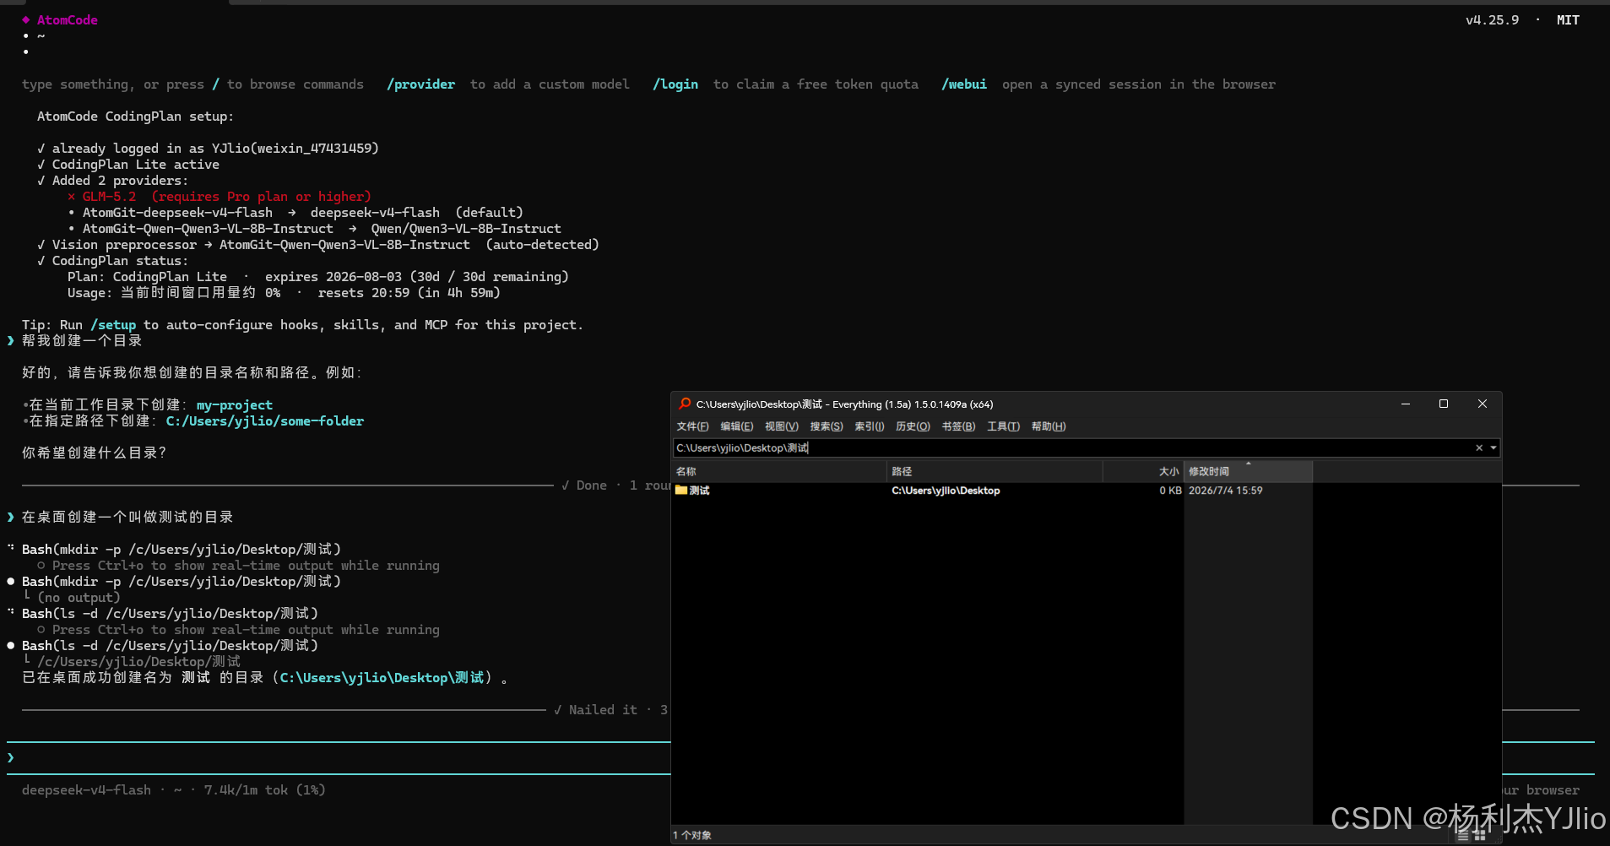Click the C:\Users\yjlio\Desktop\测试 result path in terminal
This screenshot has height=846, width=1610.
(382, 678)
